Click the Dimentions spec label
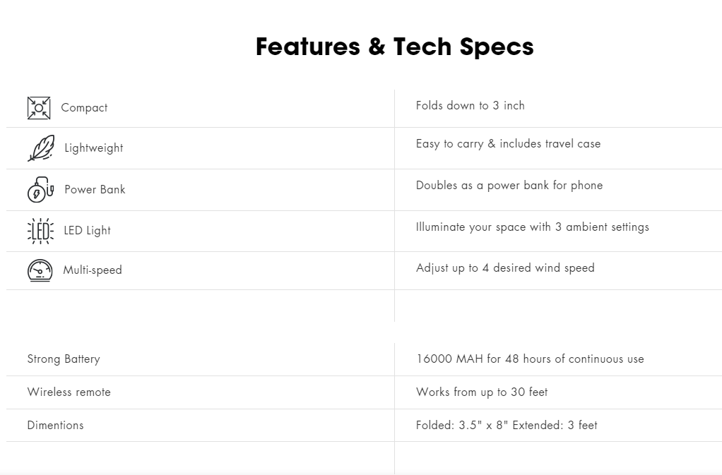722x475 pixels. coord(55,426)
